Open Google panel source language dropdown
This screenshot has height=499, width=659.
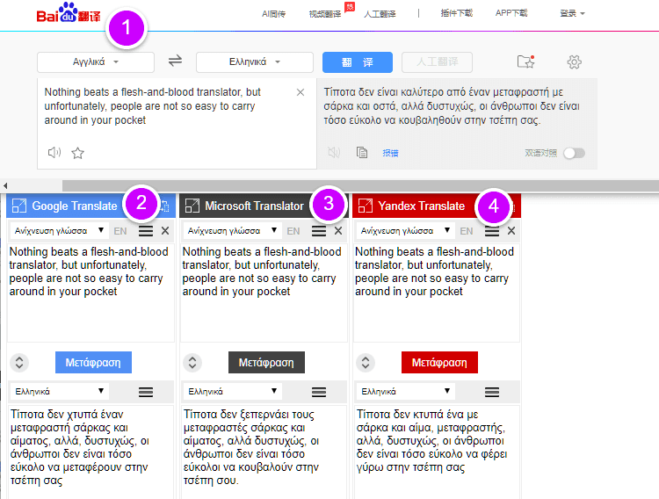(59, 231)
